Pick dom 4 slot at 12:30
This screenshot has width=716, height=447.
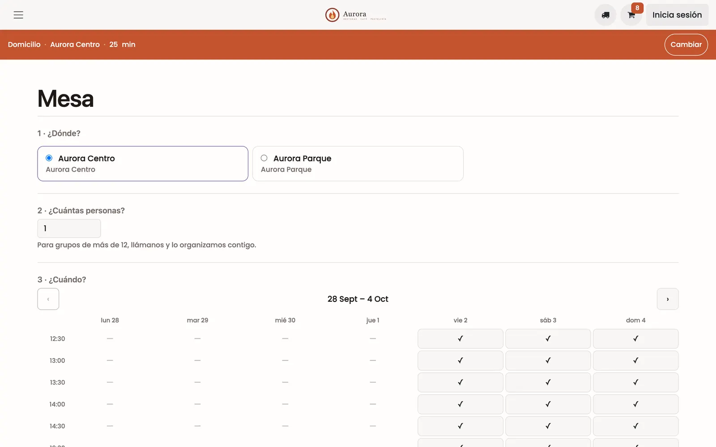click(636, 339)
